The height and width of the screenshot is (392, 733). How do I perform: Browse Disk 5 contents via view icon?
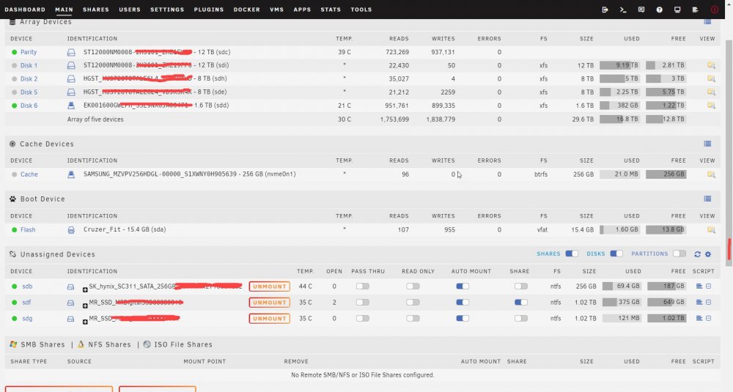point(711,92)
